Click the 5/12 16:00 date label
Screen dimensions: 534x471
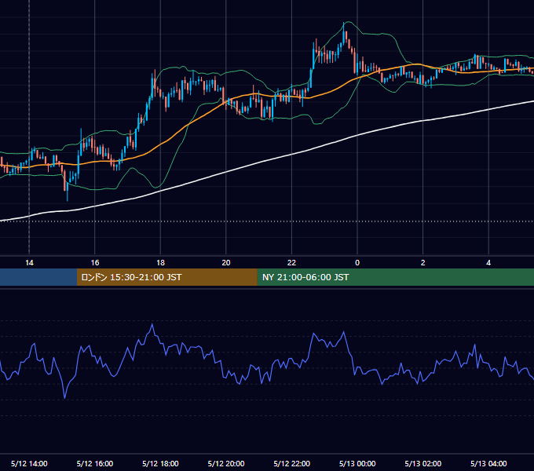pos(95,463)
